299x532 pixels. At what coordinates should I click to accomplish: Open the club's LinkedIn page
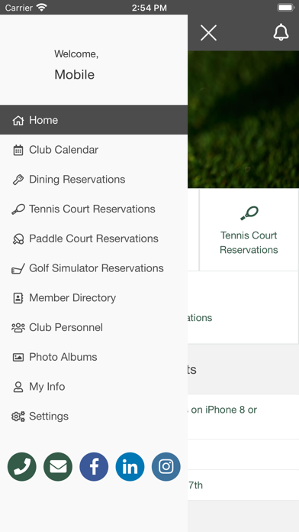pyautogui.click(x=130, y=467)
